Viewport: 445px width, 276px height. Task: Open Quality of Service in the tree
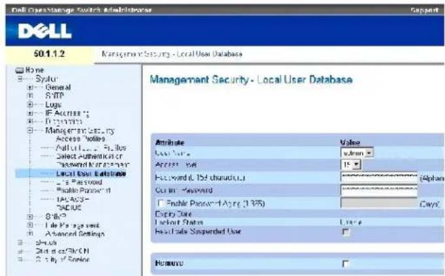63,259
